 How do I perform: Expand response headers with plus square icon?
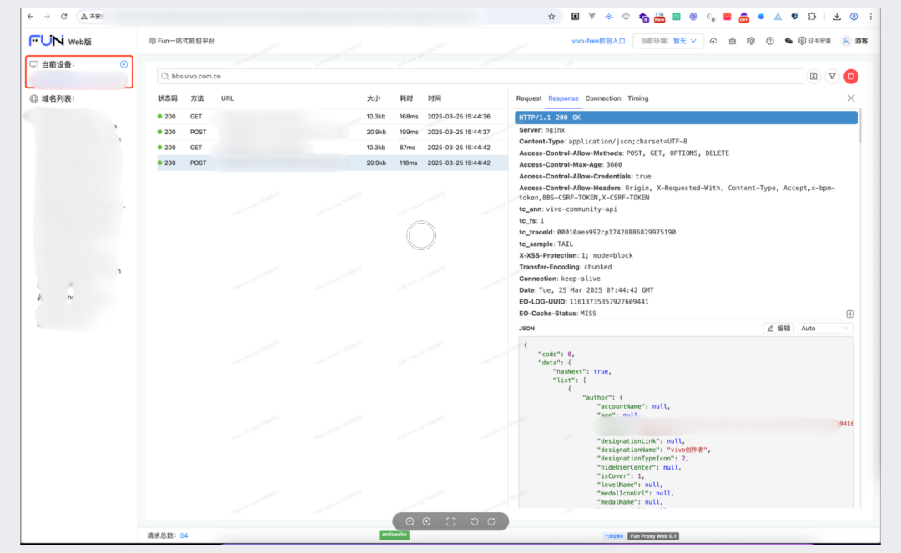click(850, 314)
